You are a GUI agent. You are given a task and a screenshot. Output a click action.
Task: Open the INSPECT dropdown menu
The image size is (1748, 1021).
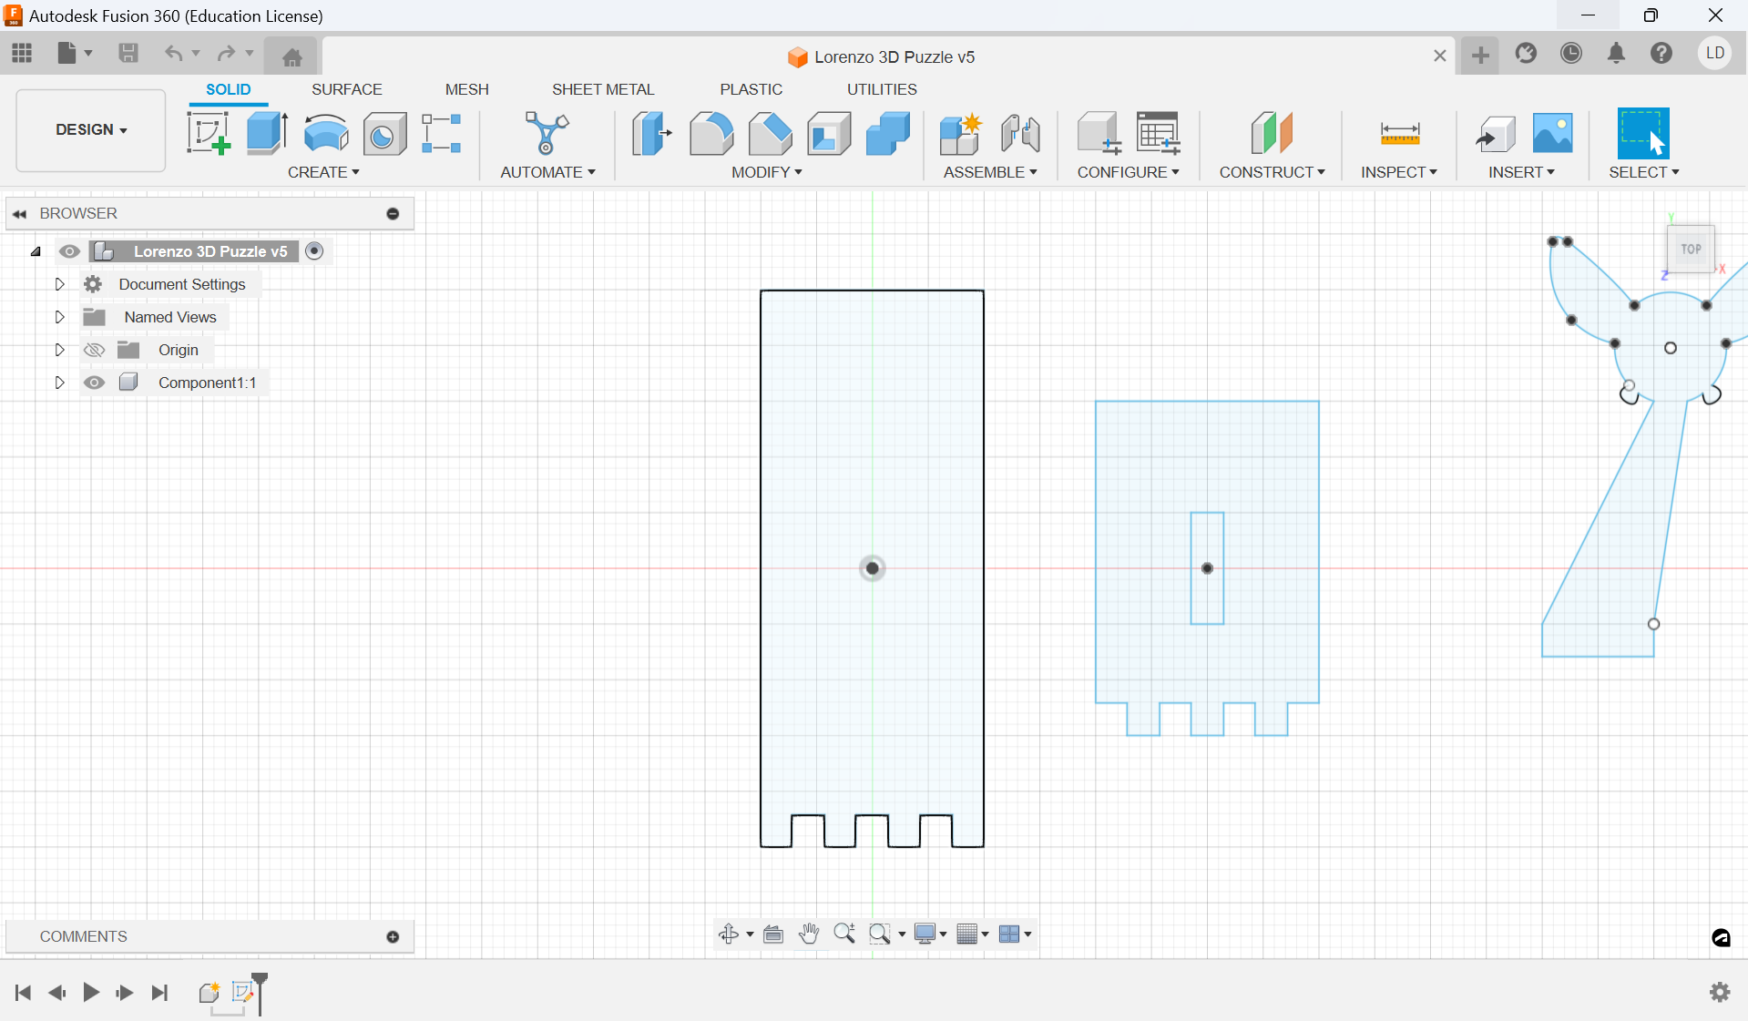point(1399,172)
